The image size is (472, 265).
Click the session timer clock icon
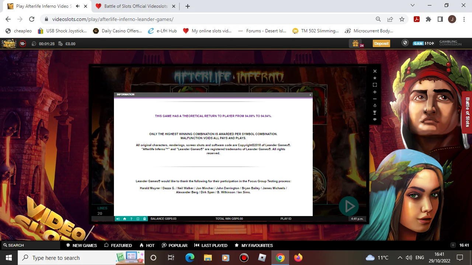34,44
